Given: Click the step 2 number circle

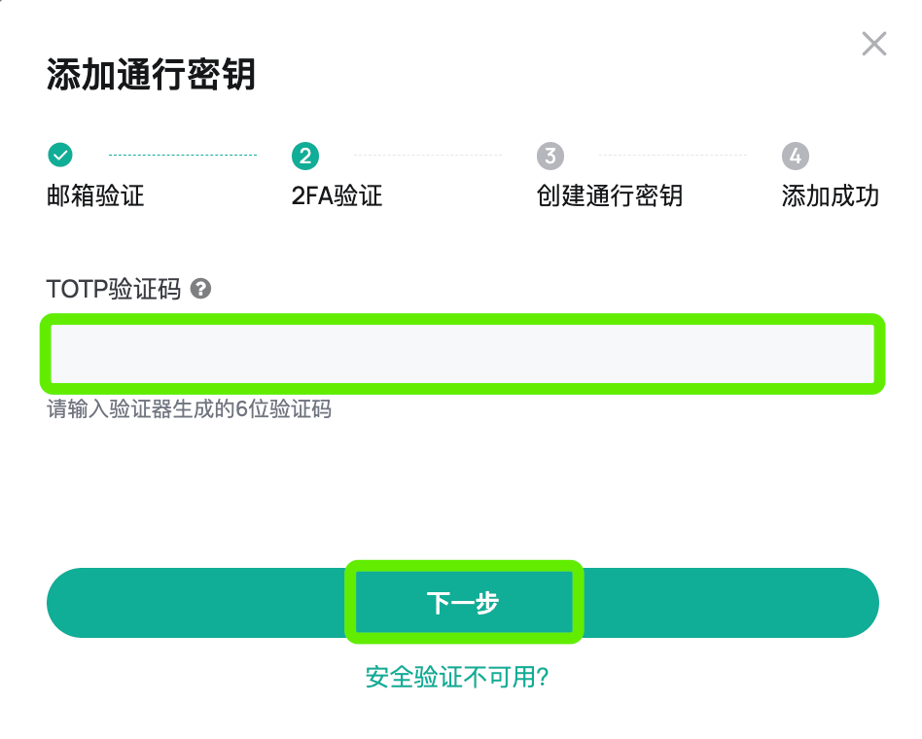Looking at the screenshot, I should tap(305, 156).
